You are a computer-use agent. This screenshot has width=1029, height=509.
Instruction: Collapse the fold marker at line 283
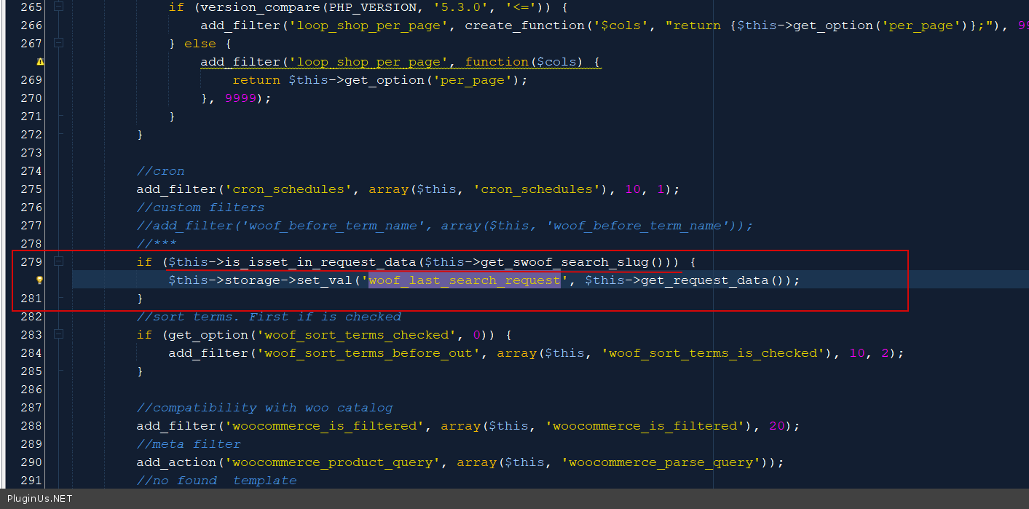click(58, 334)
